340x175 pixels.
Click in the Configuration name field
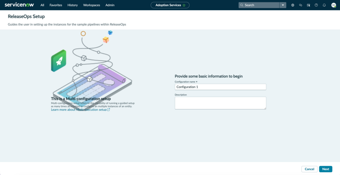pos(220,87)
